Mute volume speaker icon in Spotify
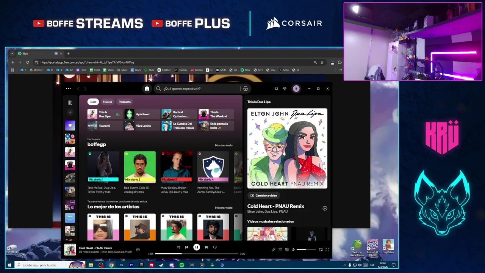 293,249
